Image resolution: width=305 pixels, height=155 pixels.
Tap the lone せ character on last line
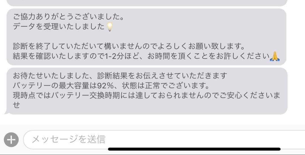[x=17, y=105]
